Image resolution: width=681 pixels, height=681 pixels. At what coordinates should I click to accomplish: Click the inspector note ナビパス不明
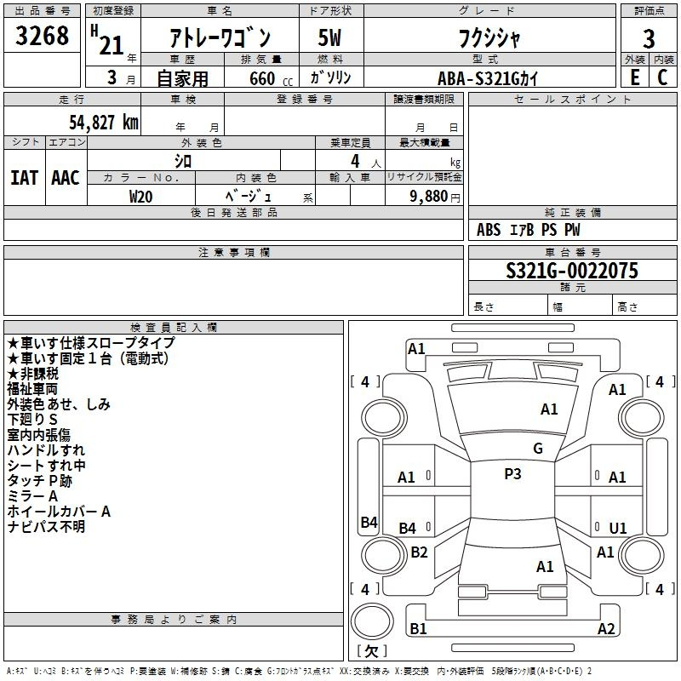46,527
